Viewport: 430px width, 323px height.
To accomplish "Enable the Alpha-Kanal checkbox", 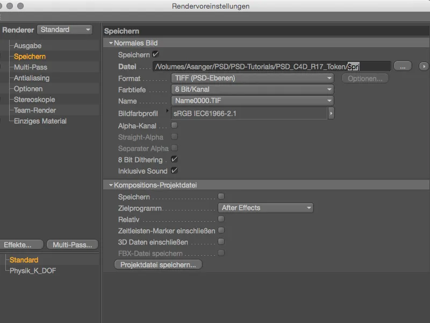I will pos(174,125).
